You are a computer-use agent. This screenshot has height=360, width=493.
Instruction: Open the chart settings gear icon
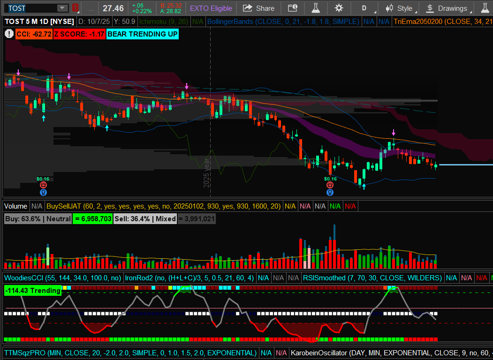(339, 8)
